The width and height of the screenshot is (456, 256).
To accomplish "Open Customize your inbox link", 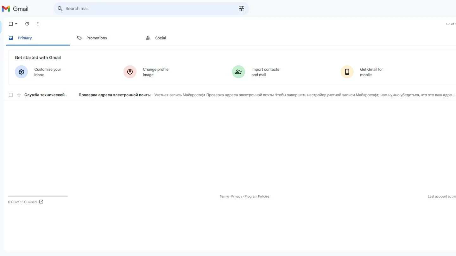I will (47, 72).
